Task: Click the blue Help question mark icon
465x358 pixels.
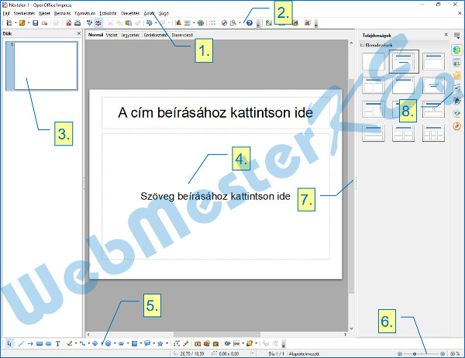Action: [250, 22]
